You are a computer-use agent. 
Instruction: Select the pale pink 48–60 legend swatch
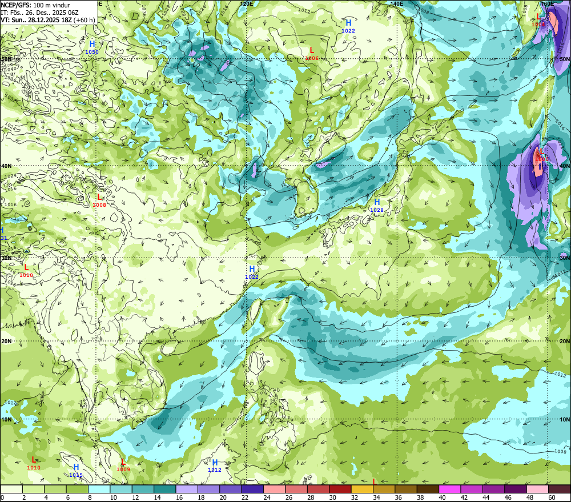(538, 489)
